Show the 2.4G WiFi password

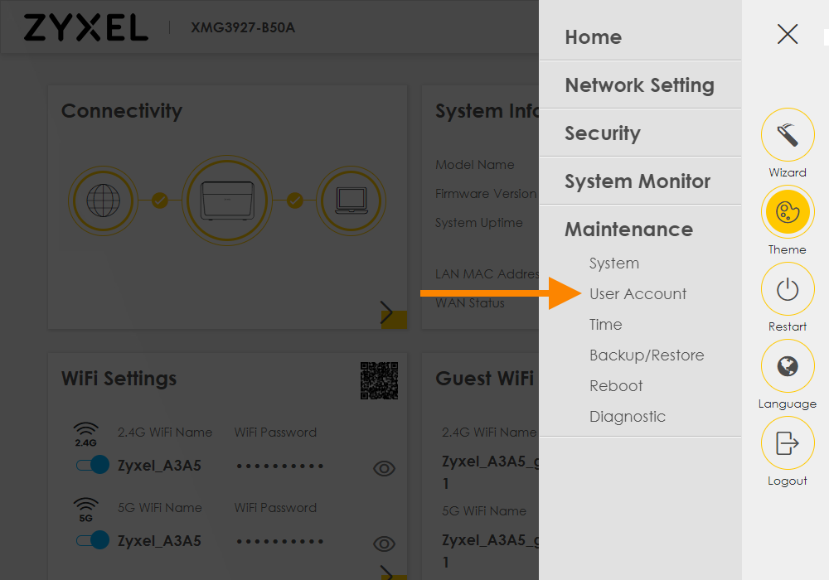(x=383, y=469)
